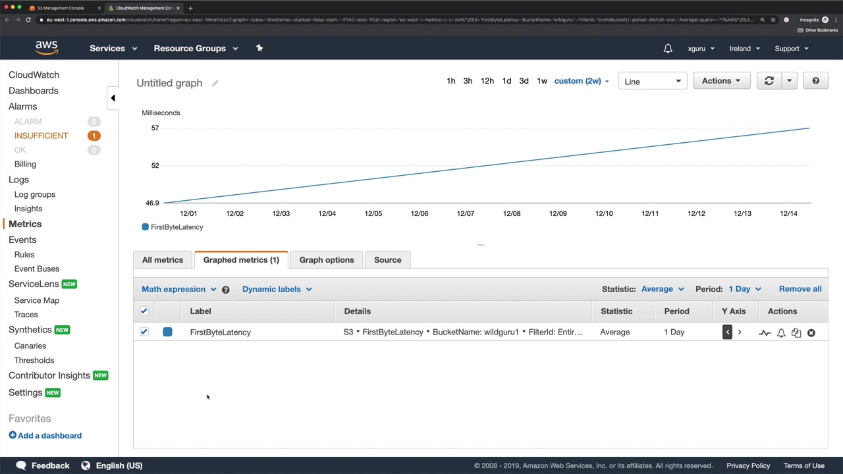Change the Statistic Average dropdown
This screenshot has width=843, height=474.
(663, 289)
